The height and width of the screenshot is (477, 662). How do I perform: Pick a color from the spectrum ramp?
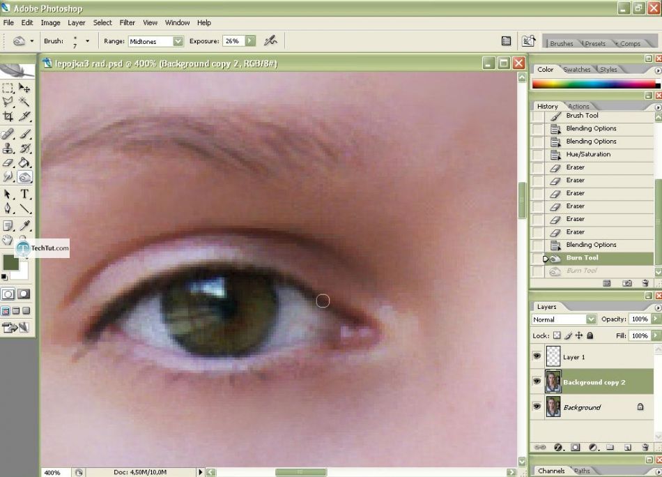pyautogui.click(x=596, y=84)
